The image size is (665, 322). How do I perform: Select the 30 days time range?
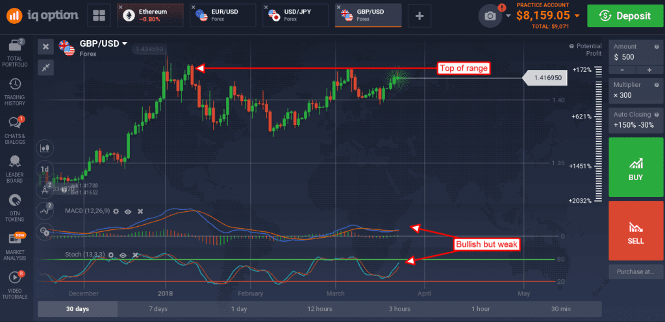pos(78,309)
